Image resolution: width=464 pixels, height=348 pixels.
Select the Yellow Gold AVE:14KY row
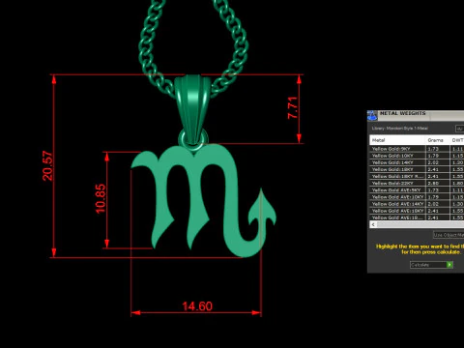point(417,204)
